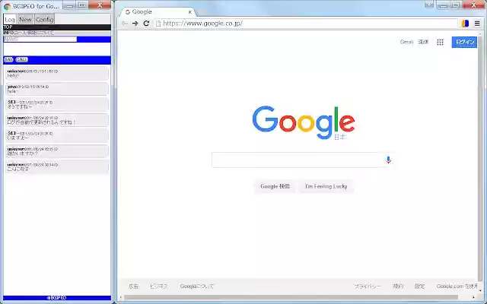Click the BGIPEO window's Chrome icon

(7, 6)
